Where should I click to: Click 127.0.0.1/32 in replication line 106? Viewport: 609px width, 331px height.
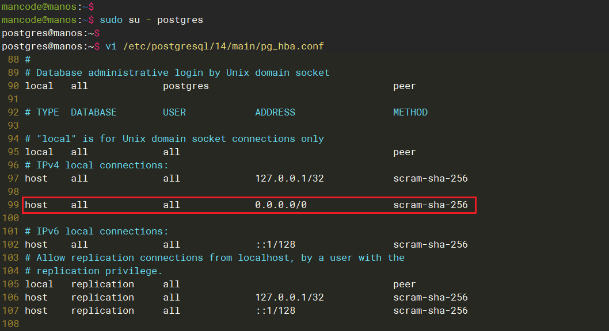[x=289, y=298]
